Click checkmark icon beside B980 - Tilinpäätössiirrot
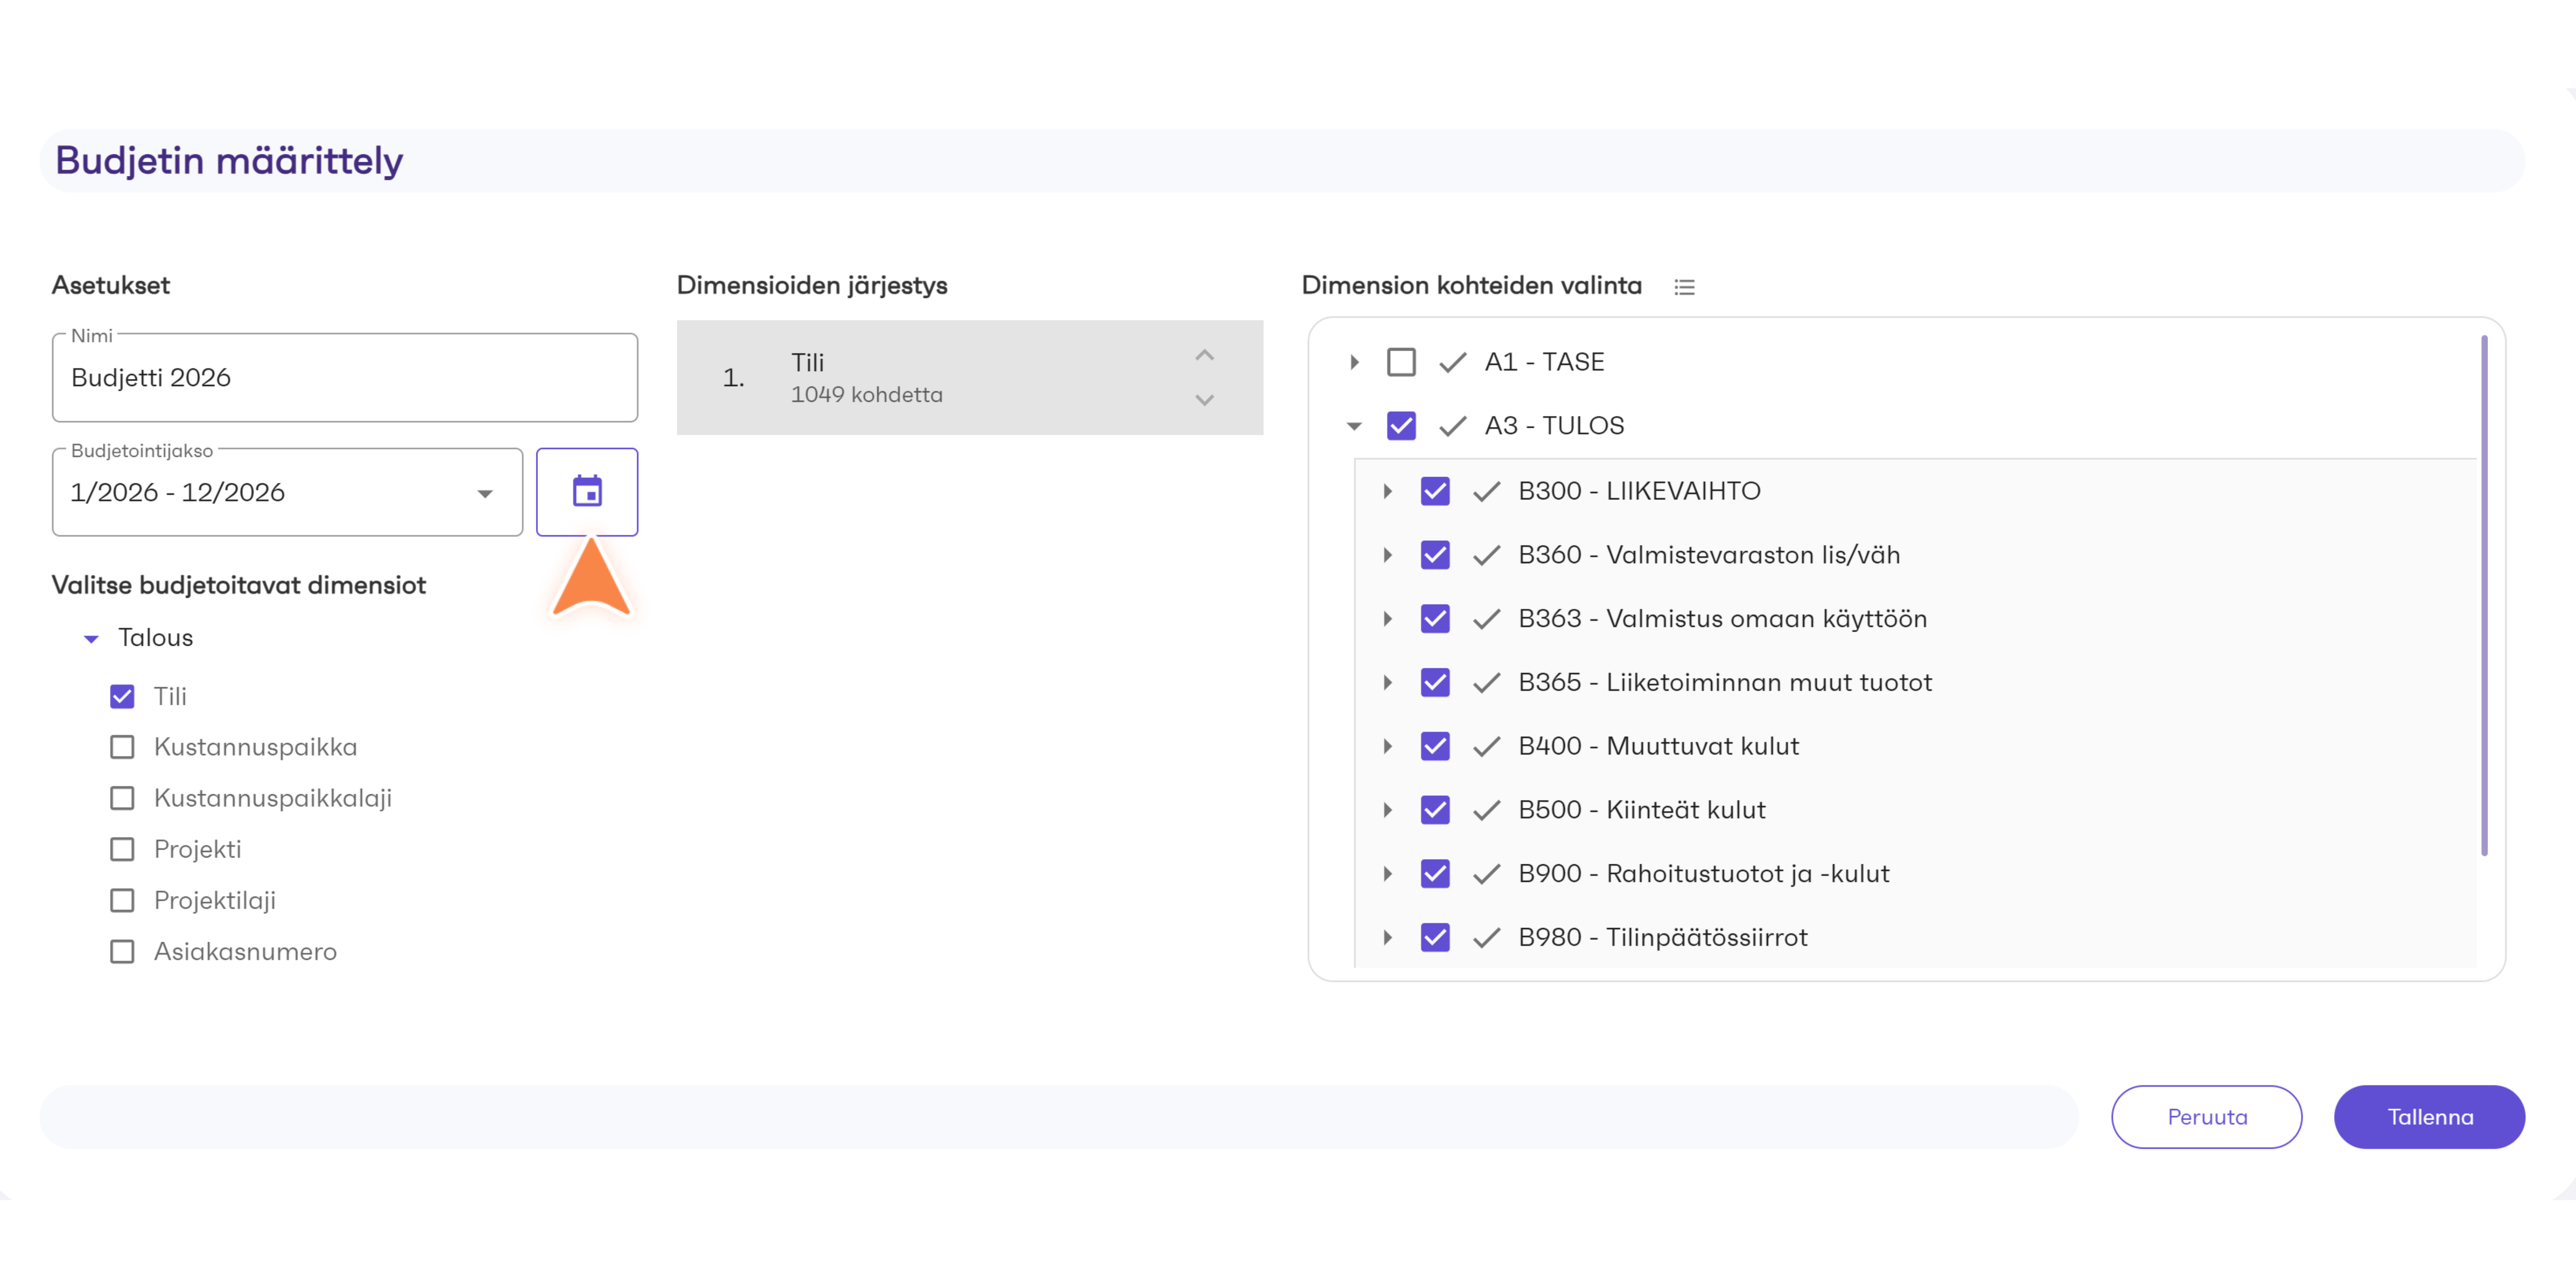This screenshot has width=2576, height=1288. (1487, 938)
